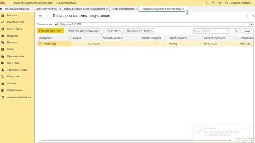Click the Поиск (Ctrl+F) search field

click(x=210, y=31)
